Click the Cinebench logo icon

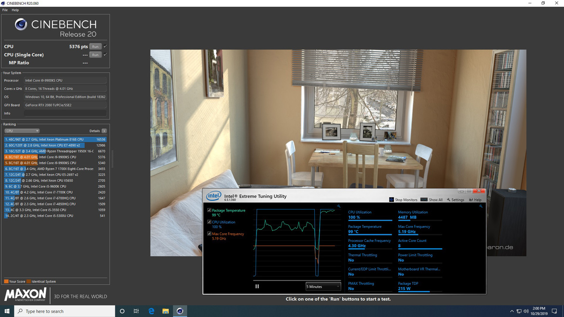point(21,25)
